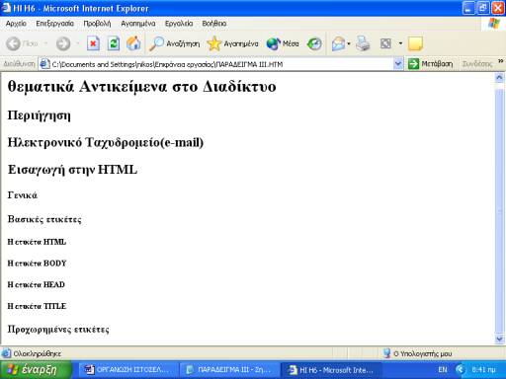Screen dimensions: 506x379
Task: Click the vertical scrollbar thumb
Action: point(499,210)
